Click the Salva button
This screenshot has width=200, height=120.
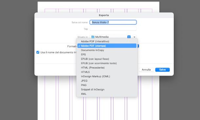coord(162,70)
